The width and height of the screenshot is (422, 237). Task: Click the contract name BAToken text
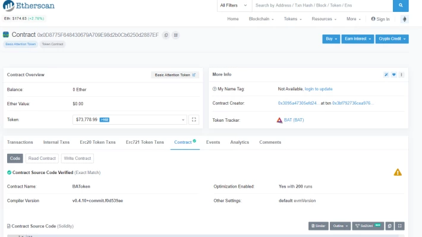tap(81, 187)
